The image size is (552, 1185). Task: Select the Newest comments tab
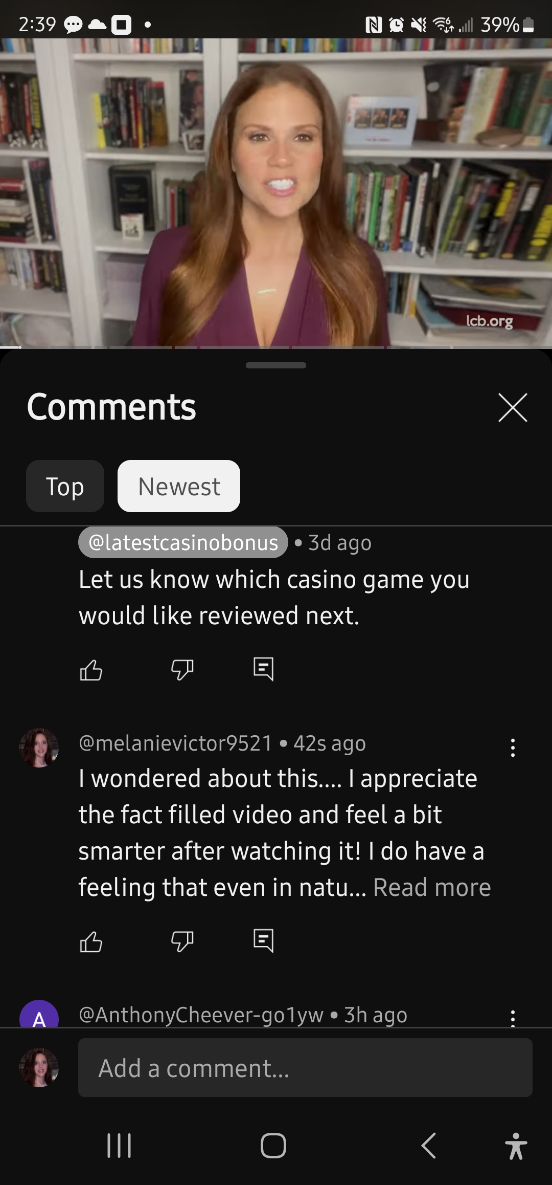click(179, 486)
